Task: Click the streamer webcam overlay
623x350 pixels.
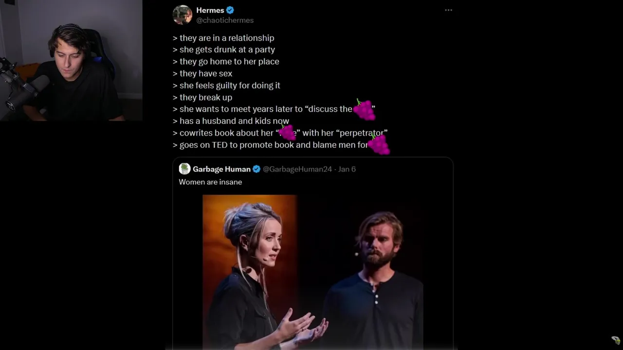Action: click(x=71, y=60)
